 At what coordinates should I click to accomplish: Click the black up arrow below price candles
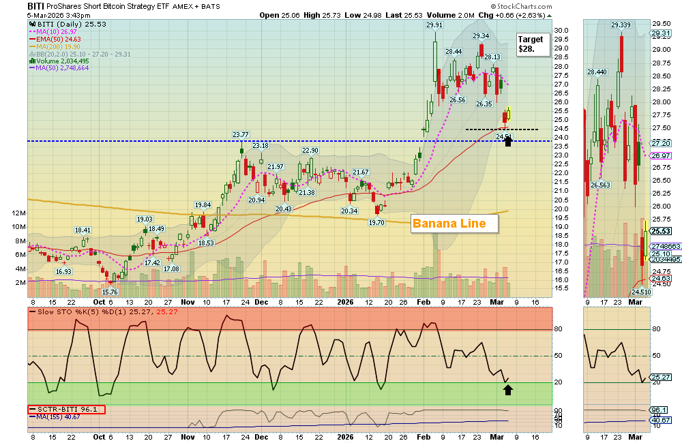tap(507, 141)
